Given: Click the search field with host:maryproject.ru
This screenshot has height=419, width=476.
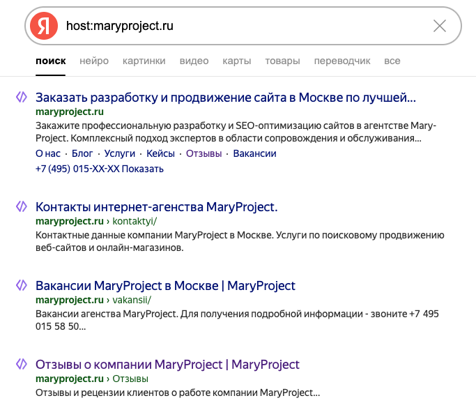Looking at the screenshot, I should click(x=243, y=26).
